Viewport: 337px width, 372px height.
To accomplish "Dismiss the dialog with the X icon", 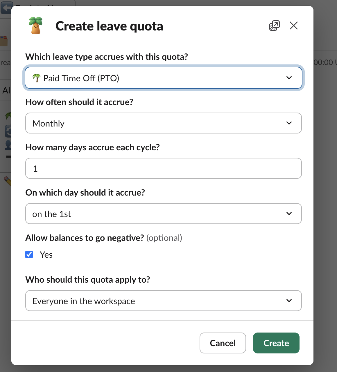I will (294, 26).
